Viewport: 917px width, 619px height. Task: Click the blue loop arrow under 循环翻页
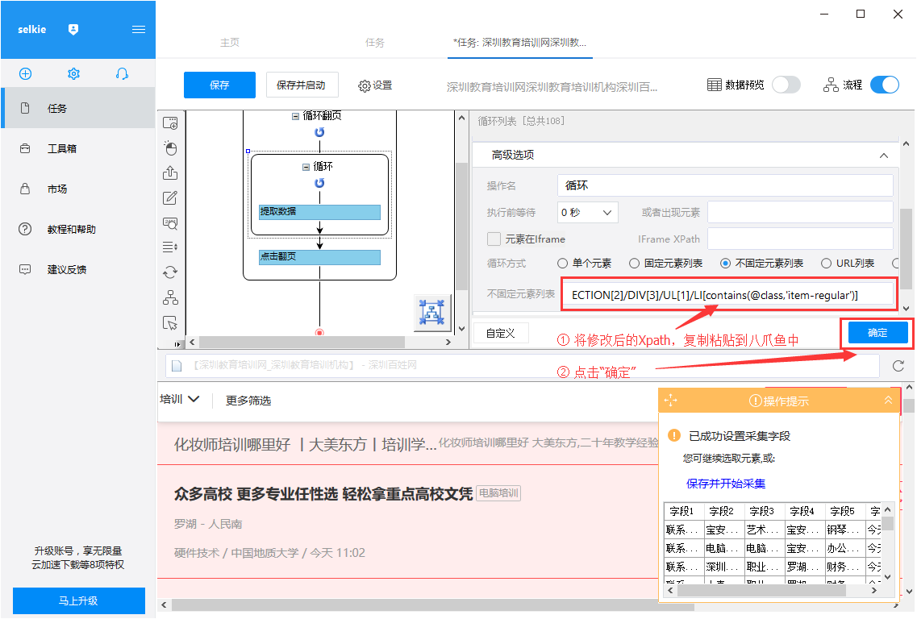pos(319,132)
